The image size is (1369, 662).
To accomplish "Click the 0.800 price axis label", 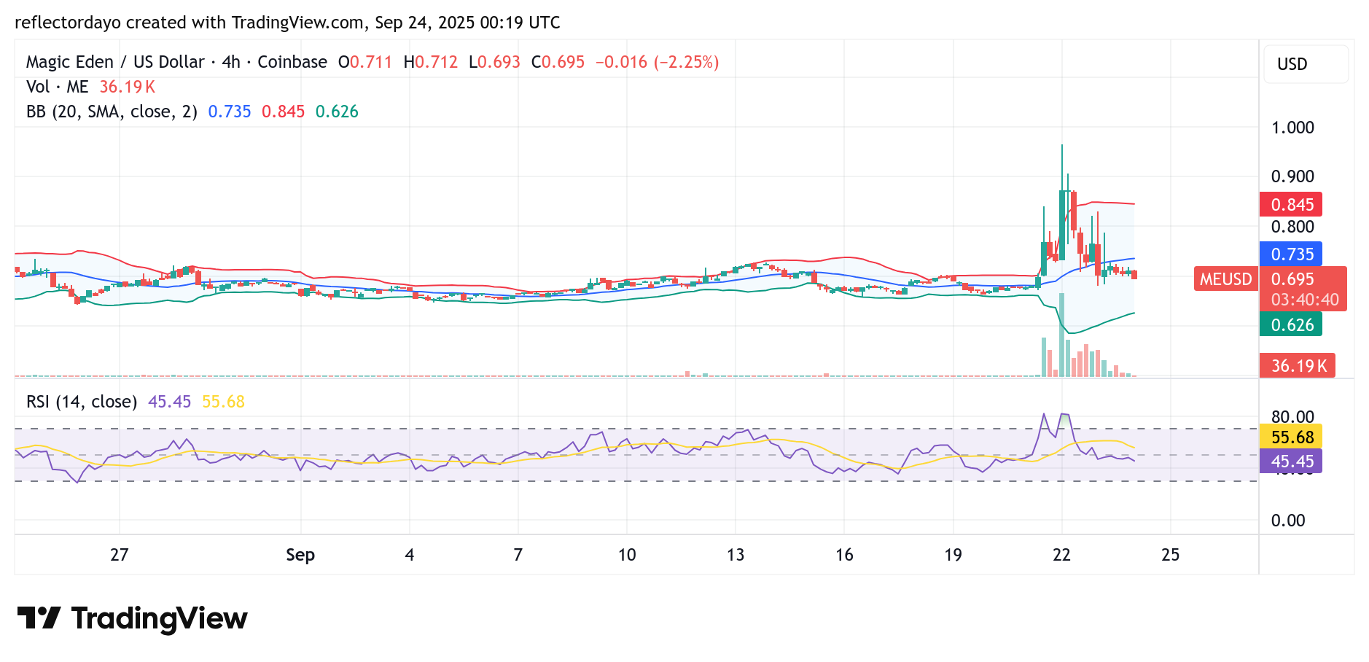I will point(1292,227).
